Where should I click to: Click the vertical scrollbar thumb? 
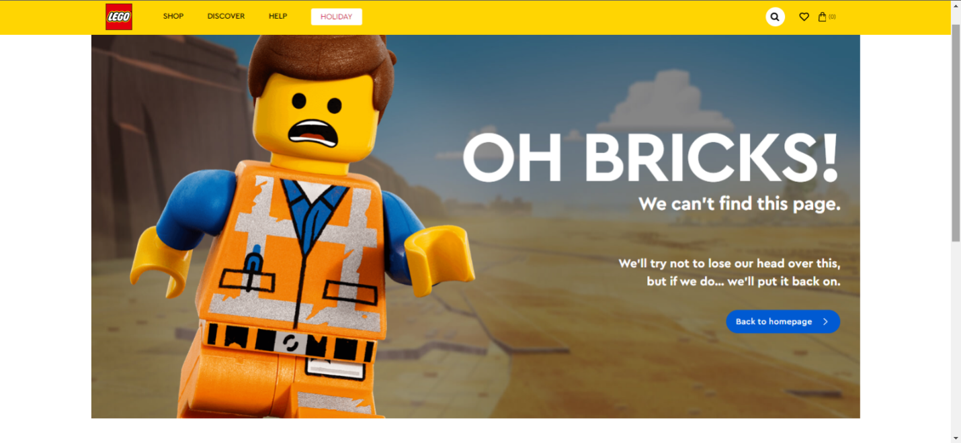click(x=956, y=132)
